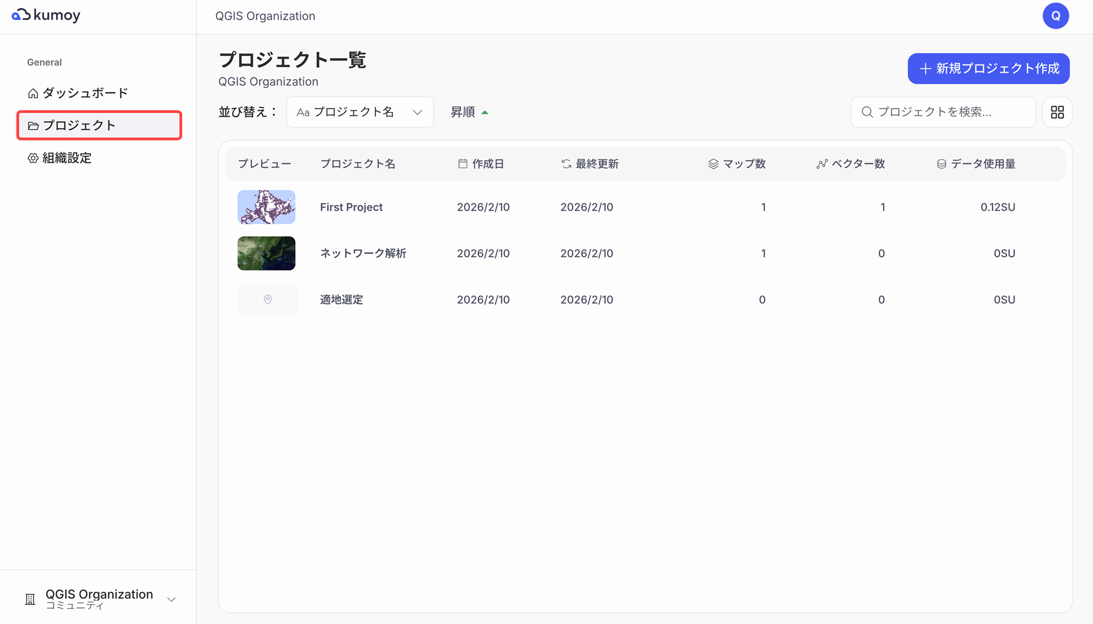Click the gear icon beside 組織設定

pyautogui.click(x=32, y=158)
